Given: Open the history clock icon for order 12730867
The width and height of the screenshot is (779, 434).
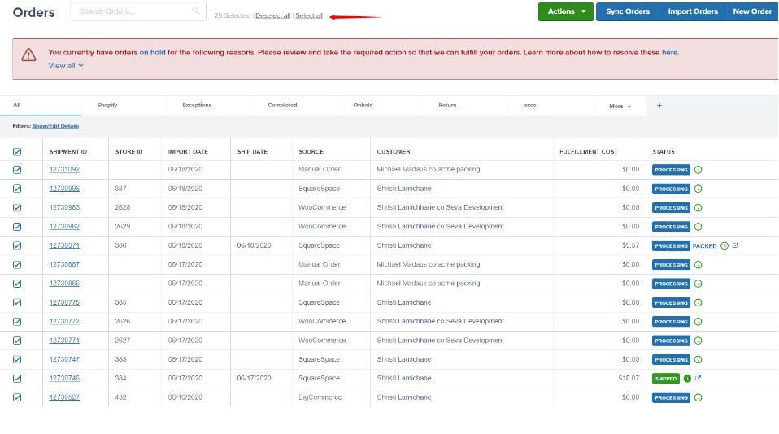Looking at the screenshot, I should click(x=698, y=265).
